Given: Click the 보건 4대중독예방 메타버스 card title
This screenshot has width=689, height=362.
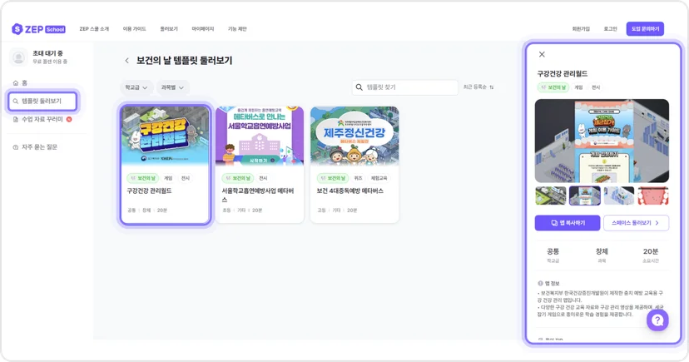Looking at the screenshot, I should (x=349, y=191).
